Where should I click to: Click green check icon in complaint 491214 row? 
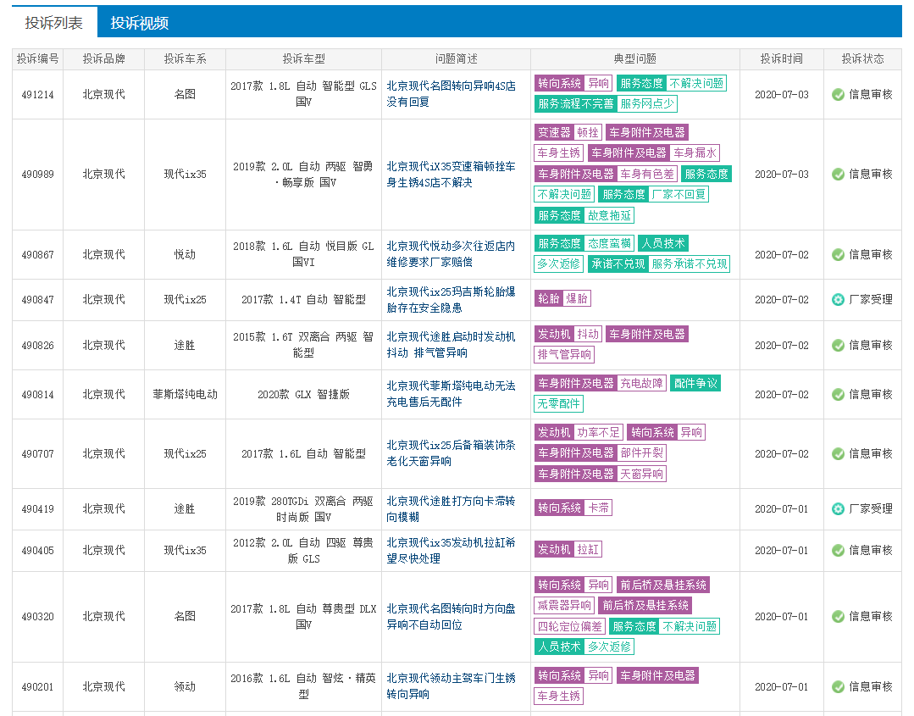point(838,94)
